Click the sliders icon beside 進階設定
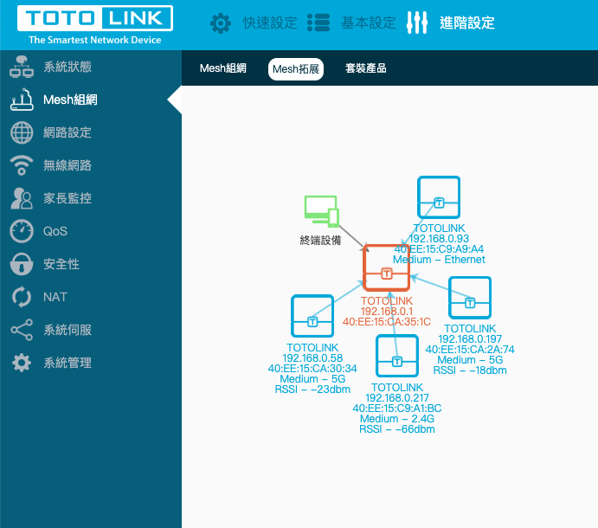This screenshot has height=528, width=598. pos(417,23)
